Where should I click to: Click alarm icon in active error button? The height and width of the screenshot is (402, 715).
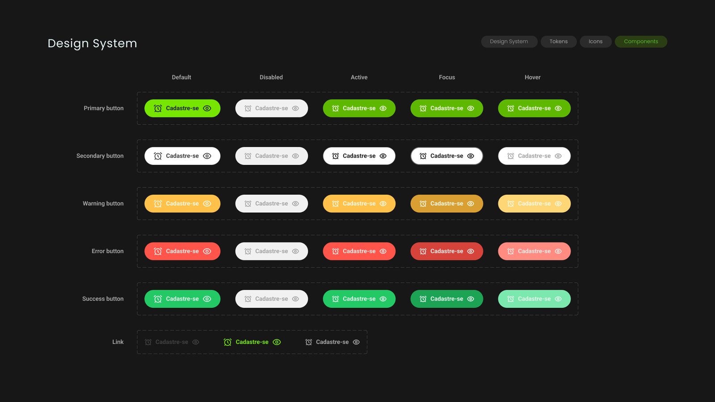pos(336,251)
